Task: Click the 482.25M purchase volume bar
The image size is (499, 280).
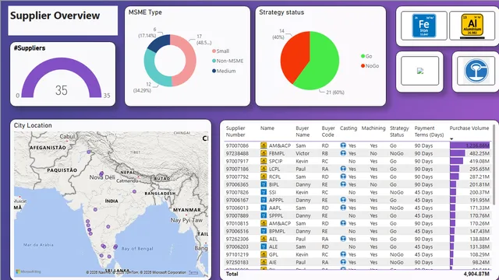Action: pos(458,153)
